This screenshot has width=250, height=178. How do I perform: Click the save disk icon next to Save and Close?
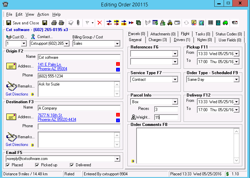[x=45, y=23]
